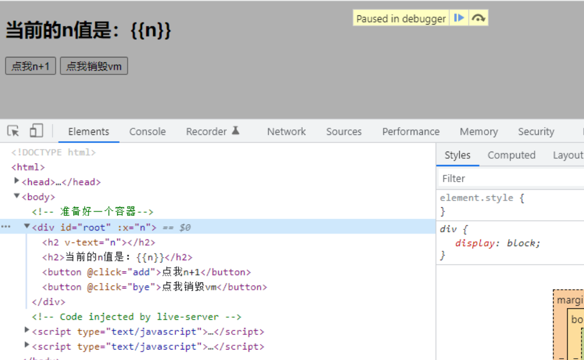Expand the second script element
This screenshot has width=584, height=360.
[x=27, y=345]
